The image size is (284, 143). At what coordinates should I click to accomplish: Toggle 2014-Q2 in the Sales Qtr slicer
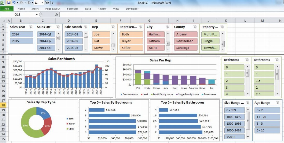[x=46, y=41]
